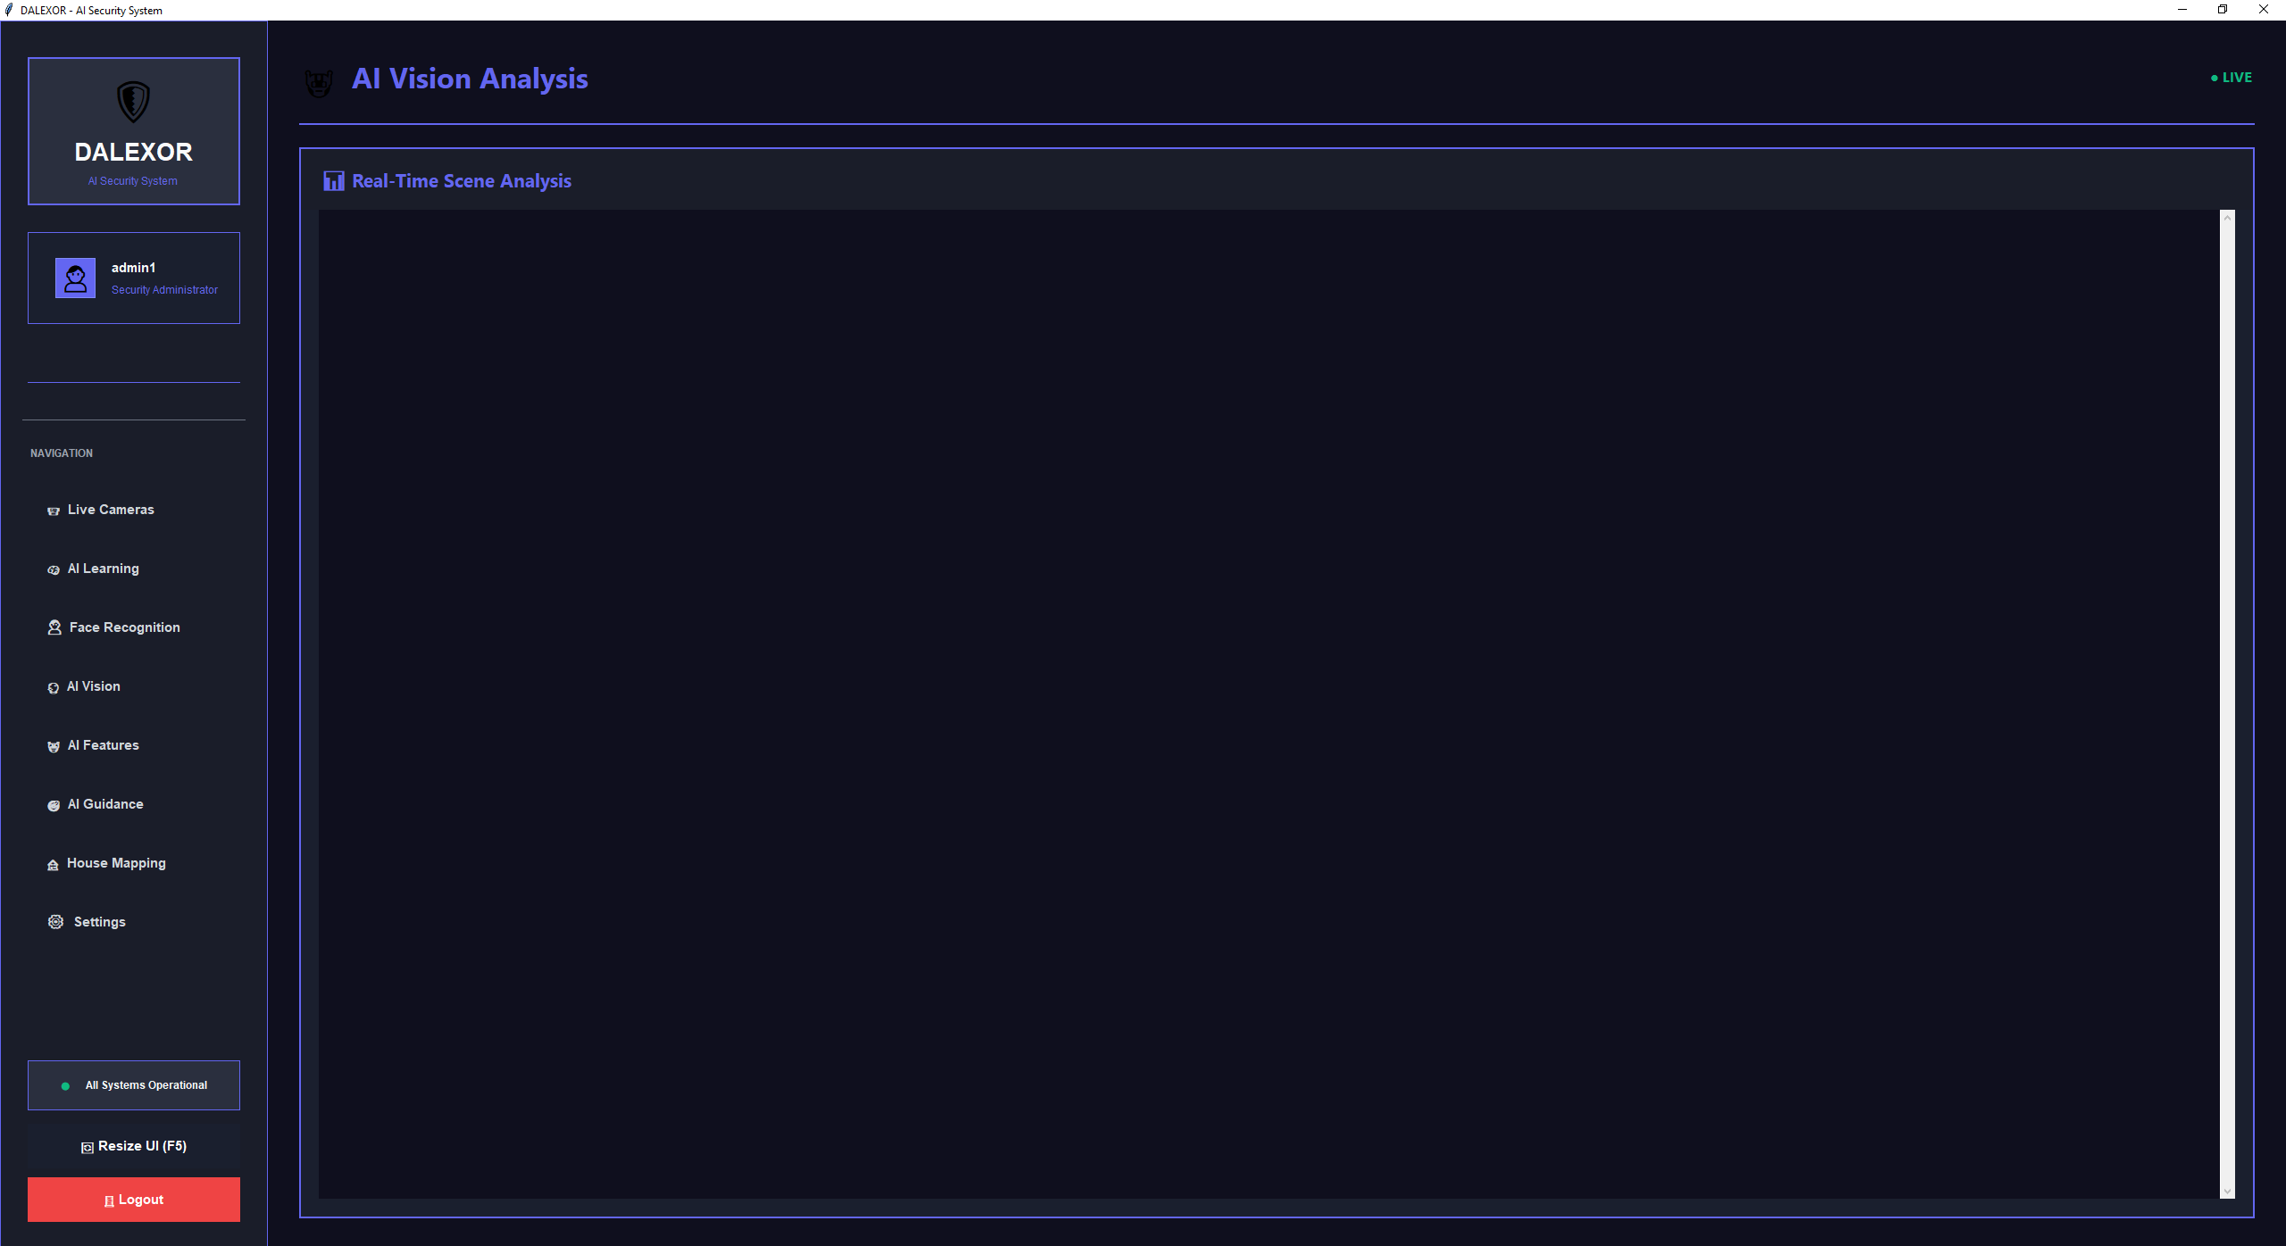Image resolution: width=2286 pixels, height=1246 pixels.
Task: Open the AI Learning page
Action: coord(104,569)
